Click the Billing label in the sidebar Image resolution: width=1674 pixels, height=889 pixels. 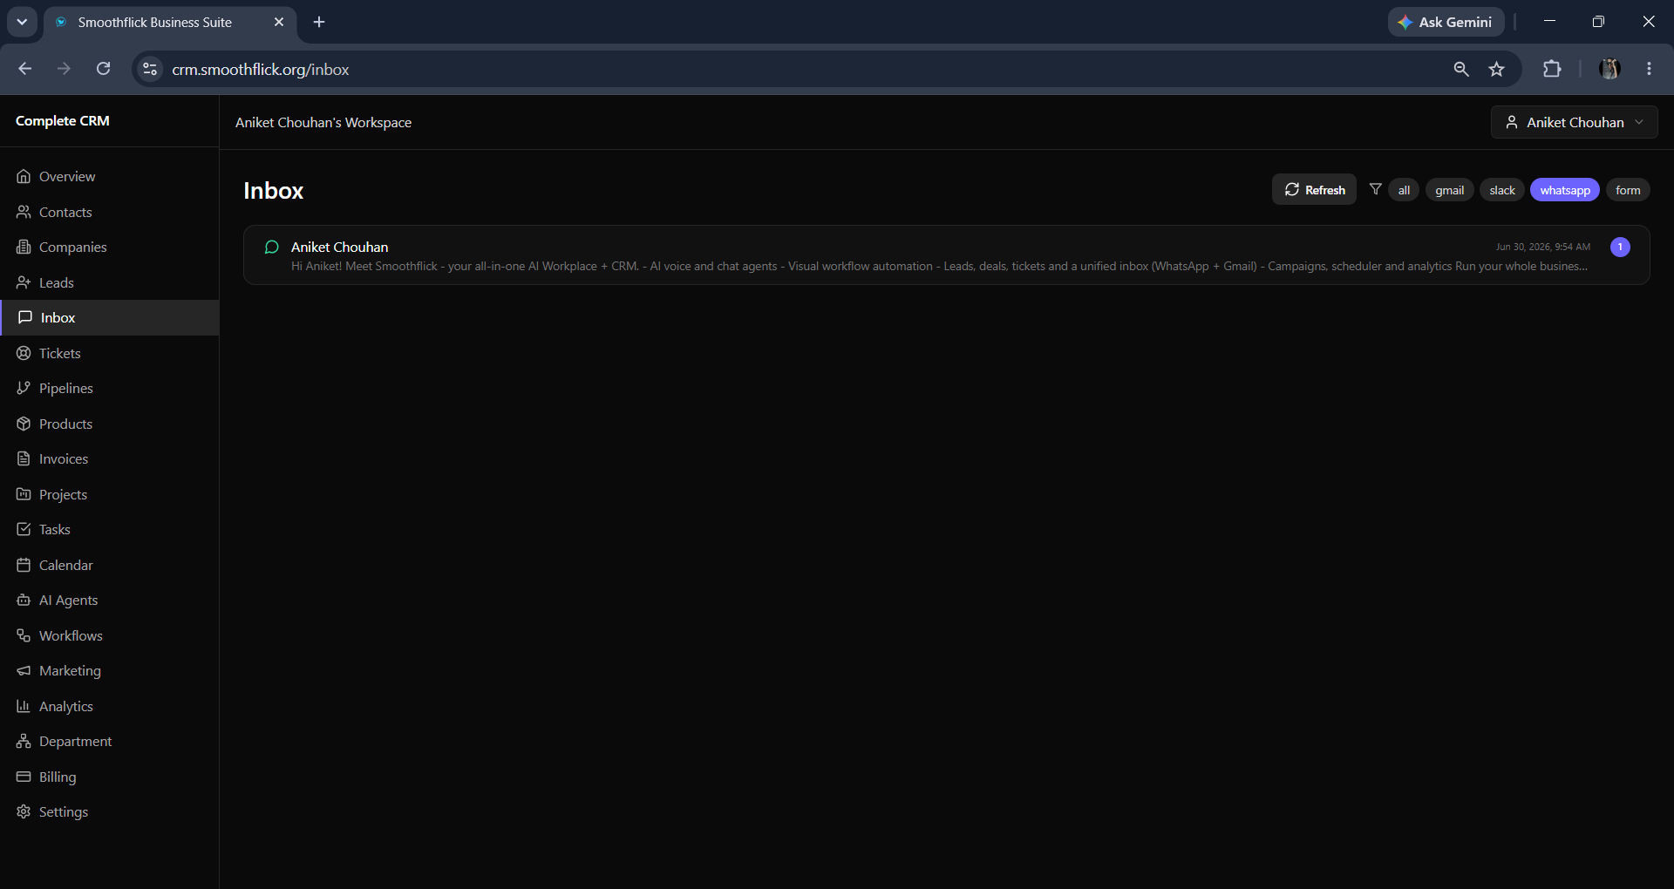tap(58, 777)
